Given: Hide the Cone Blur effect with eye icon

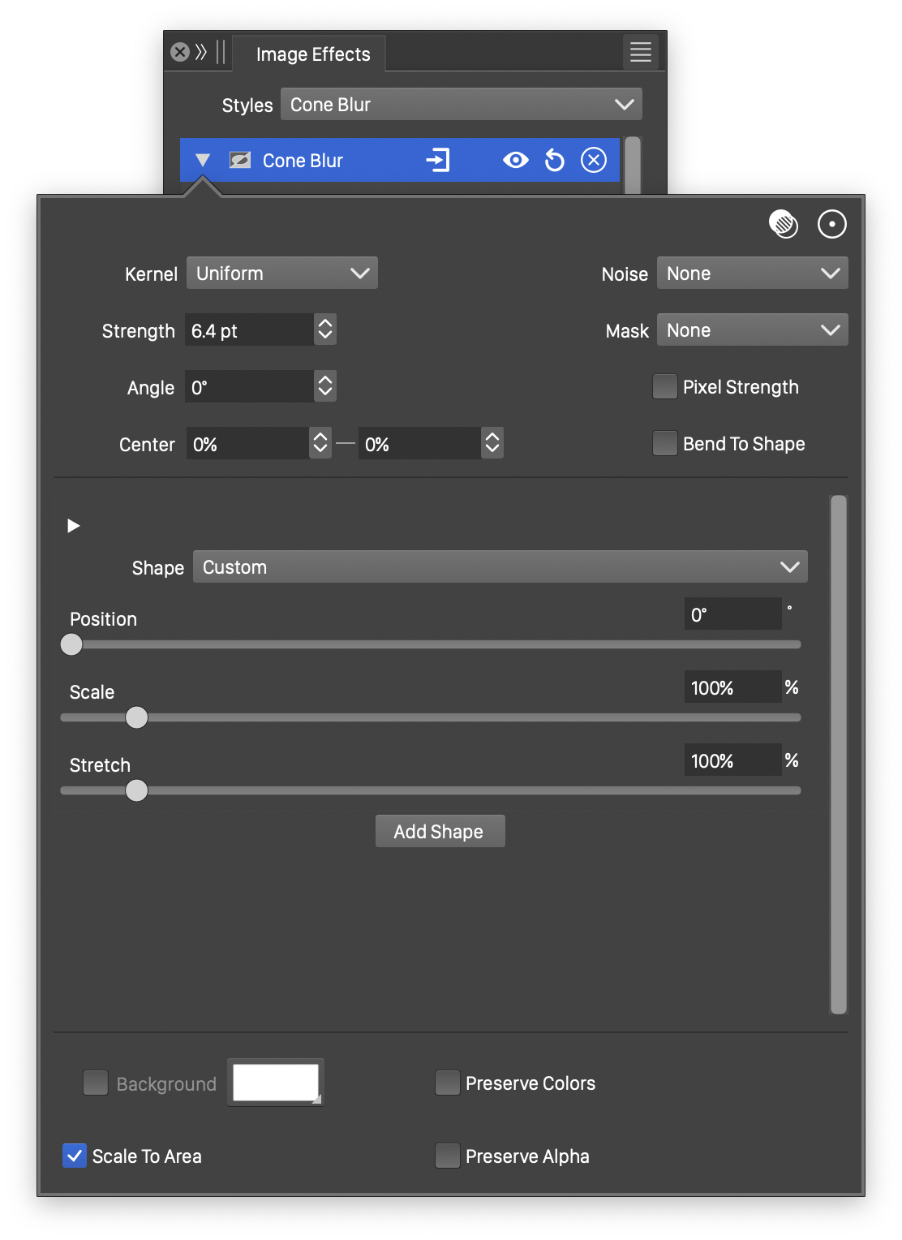Looking at the screenshot, I should pos(515,160).
